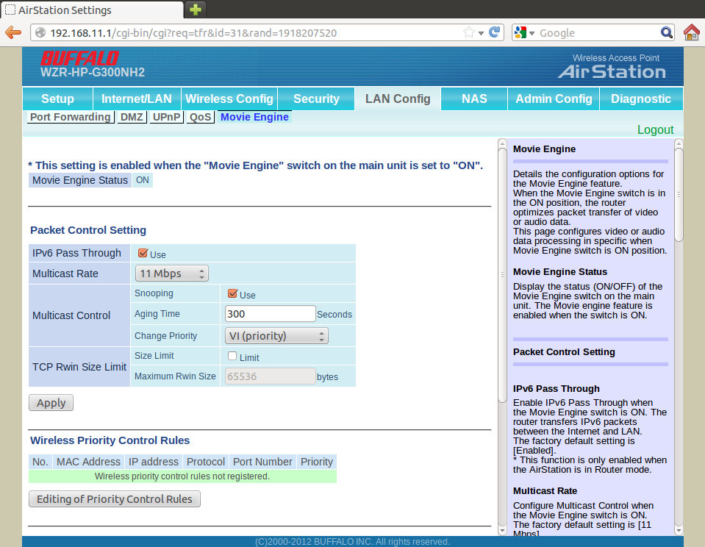705x547 pixels.
Task: Click the bookmark star icon
Action: [x=469, y=33]
